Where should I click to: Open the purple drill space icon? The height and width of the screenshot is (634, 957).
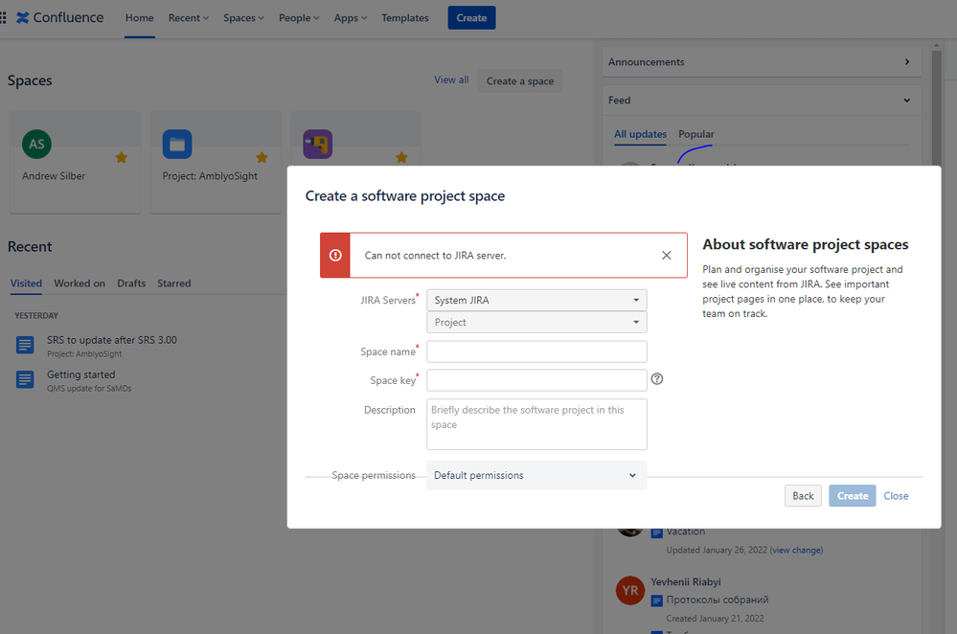(317, 144)
